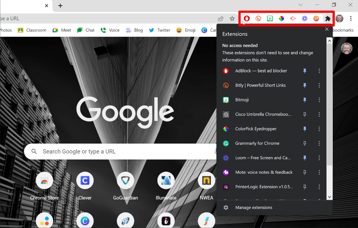
Task: Open the Loom toolbar extension icon
Action: coord(304,19)
